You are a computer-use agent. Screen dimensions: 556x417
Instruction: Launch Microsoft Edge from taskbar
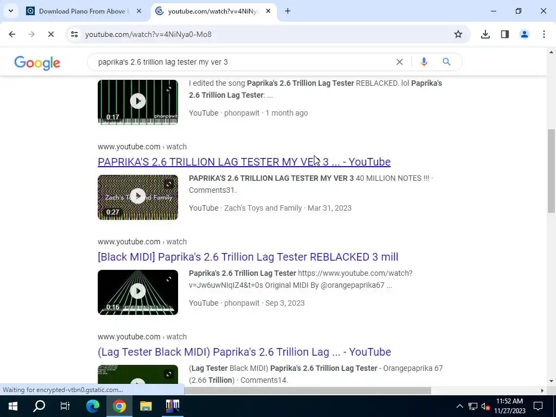(x=93, y=406)
